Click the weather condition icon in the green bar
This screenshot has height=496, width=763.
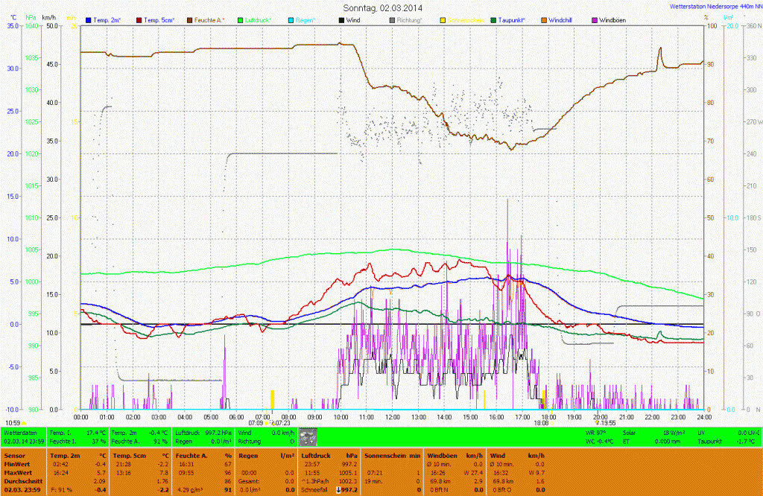[308, 436]
